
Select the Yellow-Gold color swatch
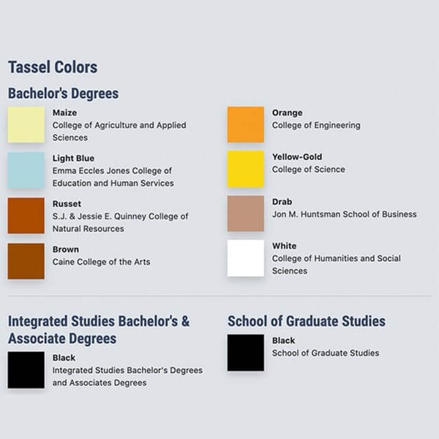(246, 169)
